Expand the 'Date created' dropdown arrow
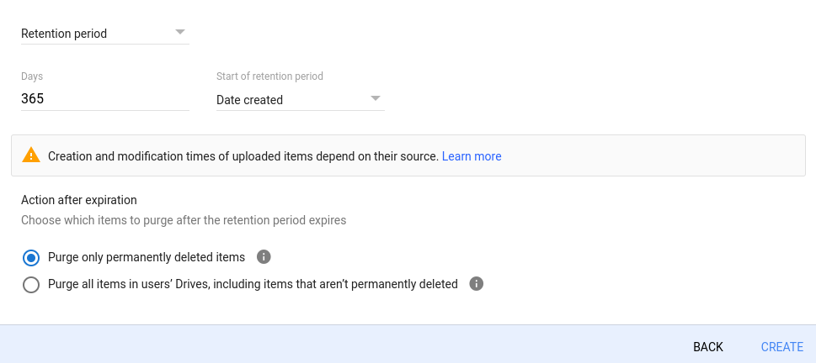The height and width of the screenshot is (363, 816). (x=376, y=98)
